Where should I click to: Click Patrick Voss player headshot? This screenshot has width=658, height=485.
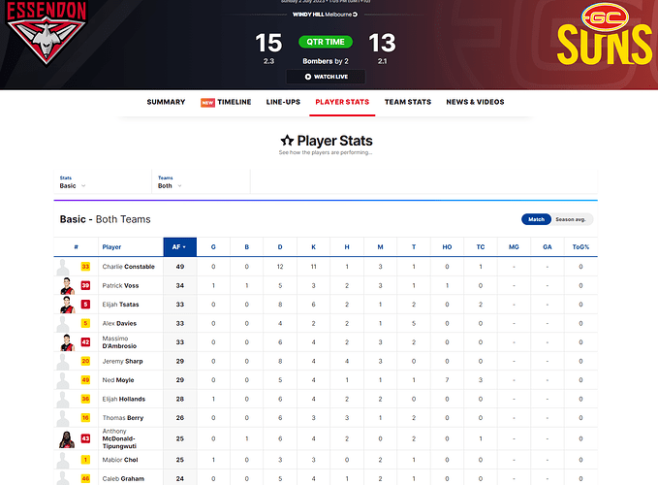coord(67,285)
